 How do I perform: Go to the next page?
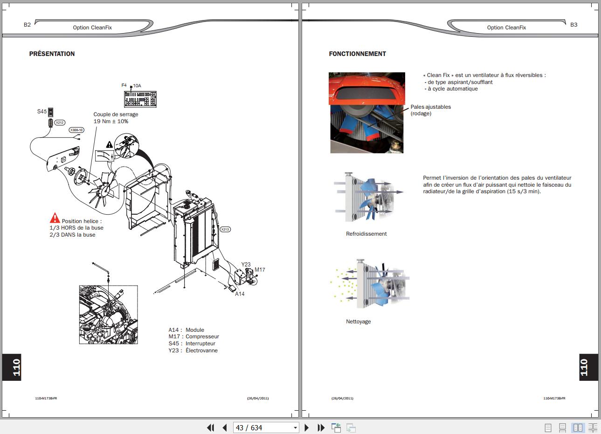point(307,427)
